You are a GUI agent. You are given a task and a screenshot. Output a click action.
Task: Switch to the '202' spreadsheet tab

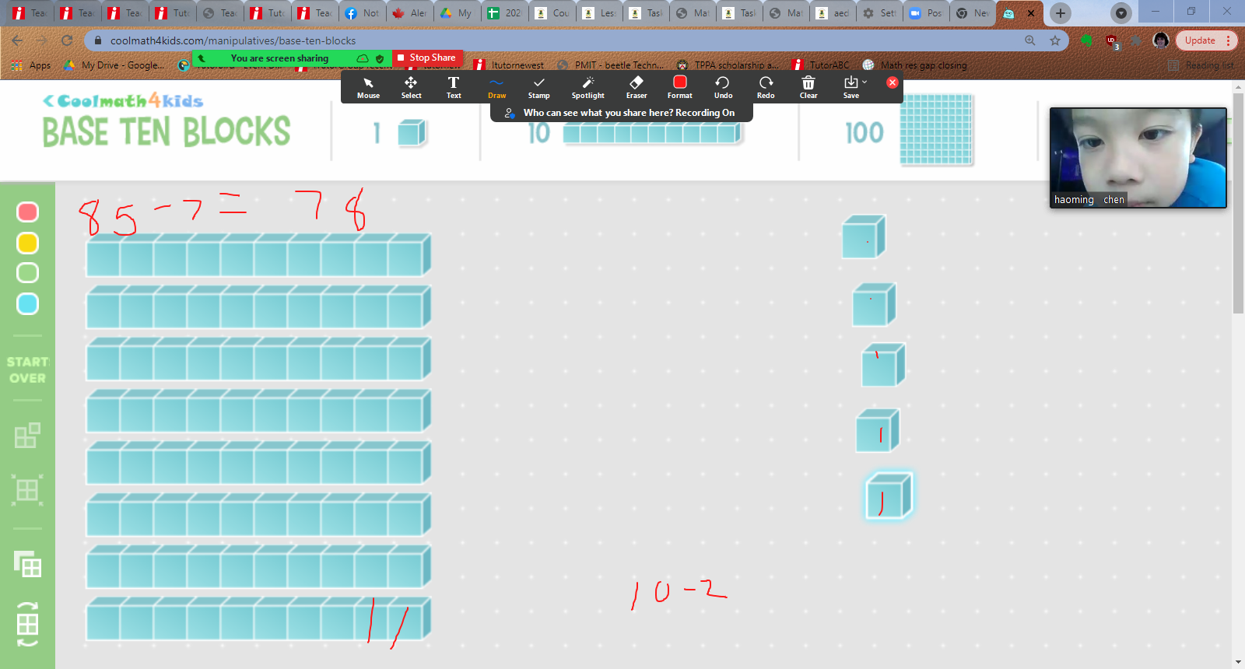pos(504,13)
